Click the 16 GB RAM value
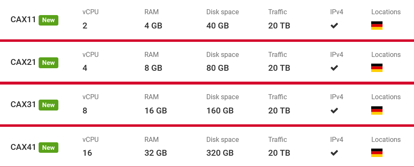This screenshot has width=414, height=167. tap(156, 110)
